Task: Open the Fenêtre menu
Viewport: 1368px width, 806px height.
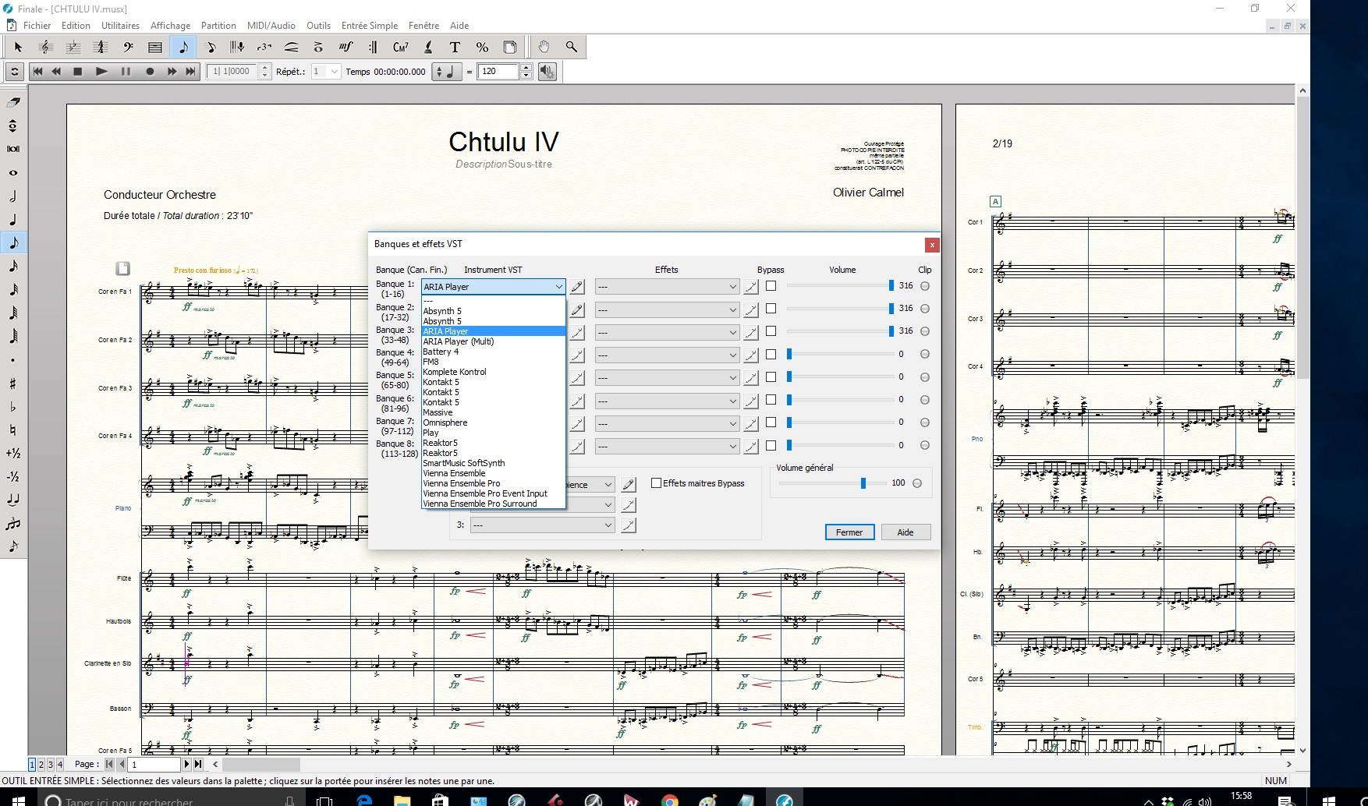Action: point(424,26)
